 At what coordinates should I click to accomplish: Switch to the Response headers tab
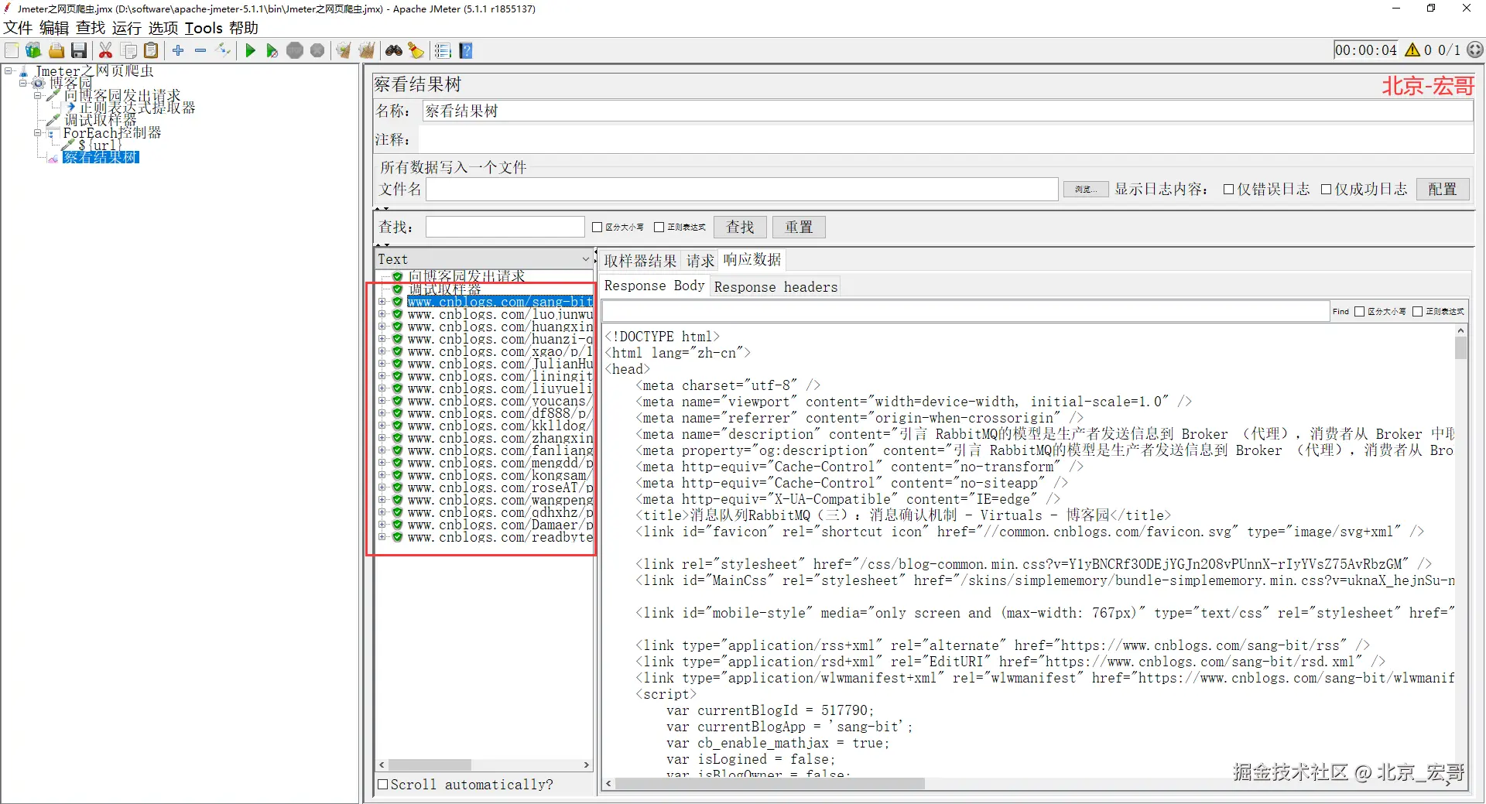(x=776, y=287)
